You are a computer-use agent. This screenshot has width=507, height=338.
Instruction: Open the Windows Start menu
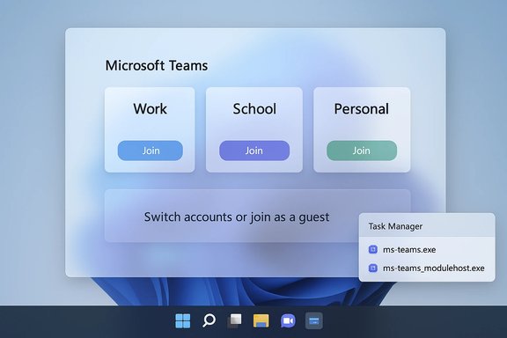click(183, 321)
